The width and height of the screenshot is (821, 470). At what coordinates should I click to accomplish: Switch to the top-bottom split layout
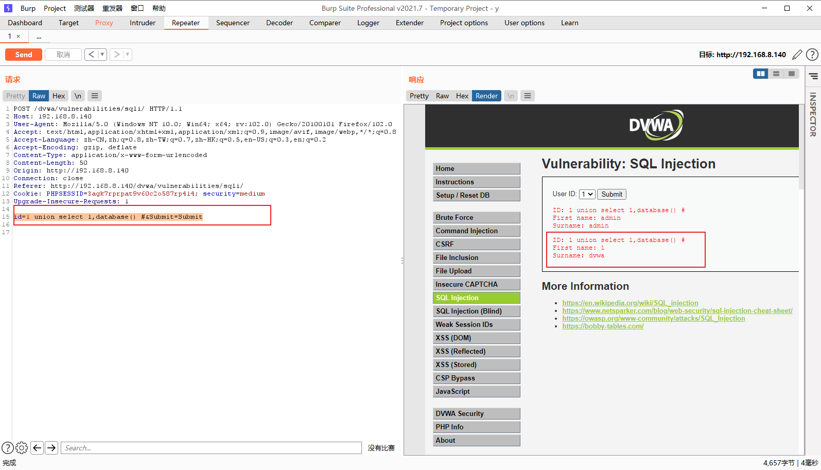click(776, 74)
